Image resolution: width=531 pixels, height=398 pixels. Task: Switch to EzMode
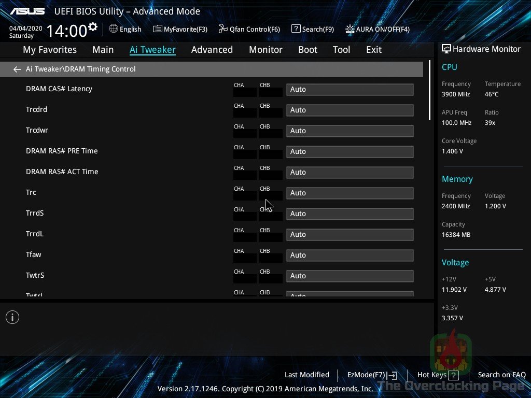pos(371,375)
